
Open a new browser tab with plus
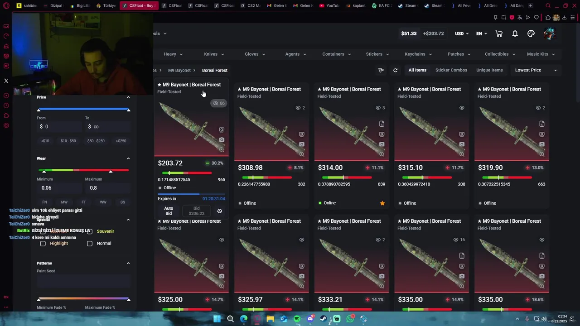[531, 6]
